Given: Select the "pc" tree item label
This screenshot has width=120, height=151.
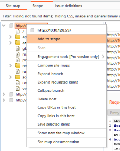Looking at the screenshot, I should 24,60.
